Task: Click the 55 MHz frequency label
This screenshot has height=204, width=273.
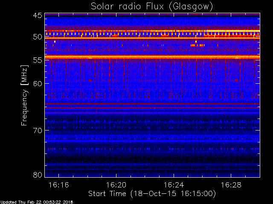Action: [38, 60]
